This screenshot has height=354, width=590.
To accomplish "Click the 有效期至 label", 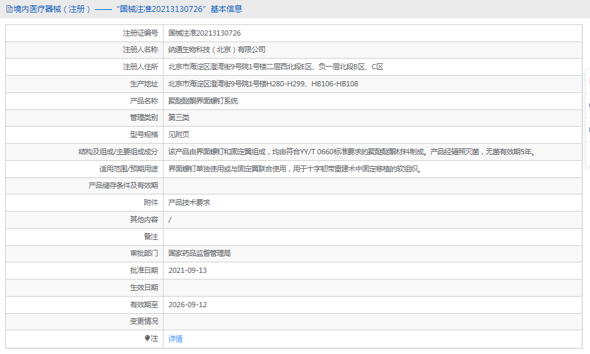I will (144, 305).
